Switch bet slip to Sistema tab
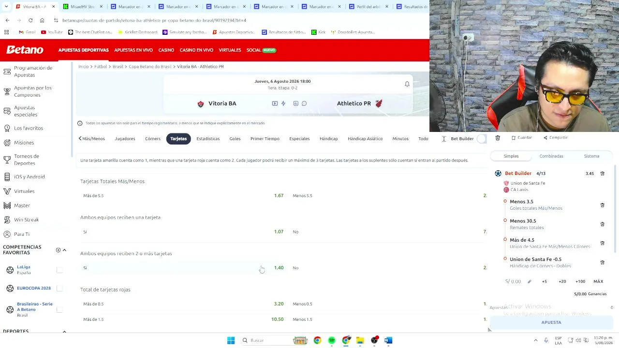Image resolution: width=619 pixels, height=348 pixels. point(591,156)
